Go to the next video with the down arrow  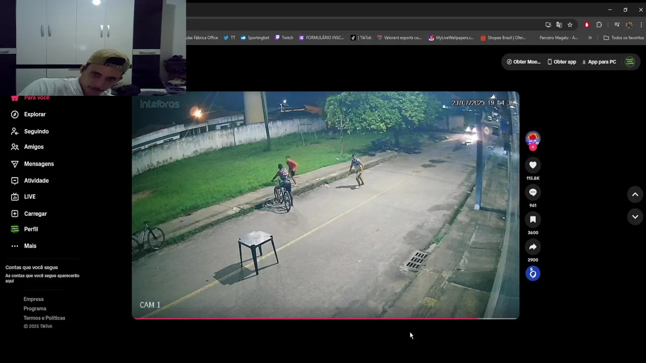click(635, 217)
